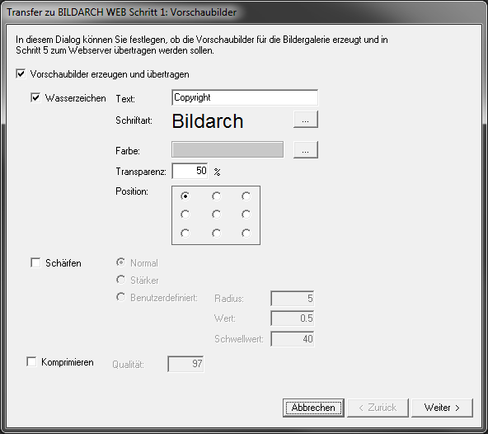This screenshot has width=488, height=434.
Task: Select top-left watermark position radio button
Action: (x=185, y=196)
